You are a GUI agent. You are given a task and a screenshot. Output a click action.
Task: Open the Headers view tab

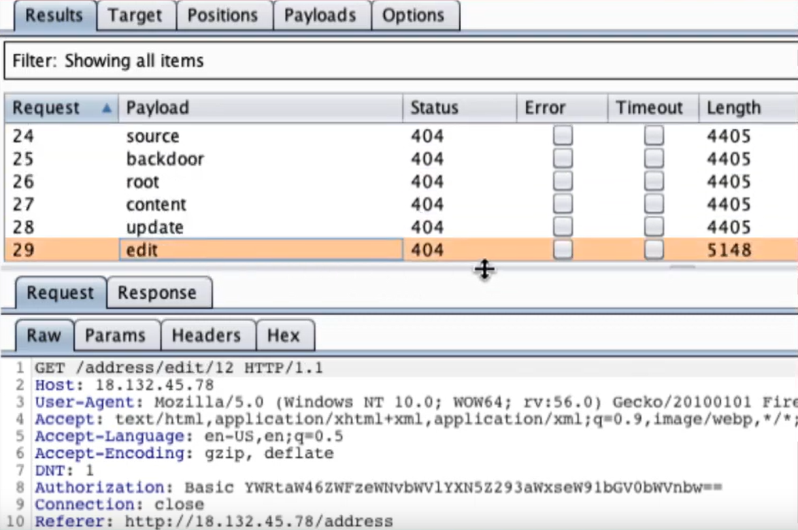coord(206,335)
